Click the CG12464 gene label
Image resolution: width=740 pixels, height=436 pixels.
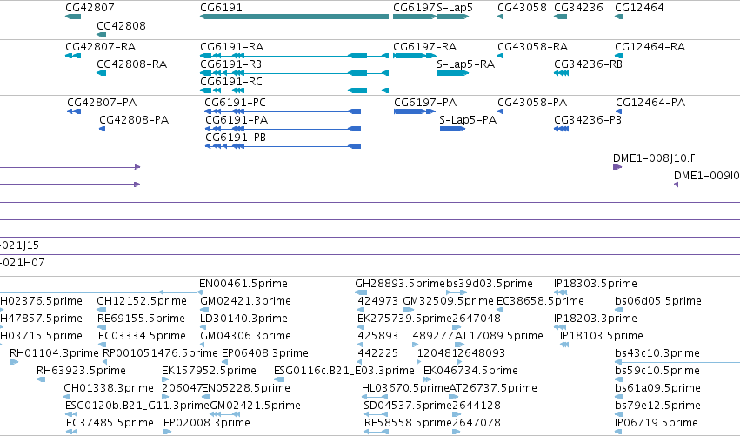[x=639, y=8]
